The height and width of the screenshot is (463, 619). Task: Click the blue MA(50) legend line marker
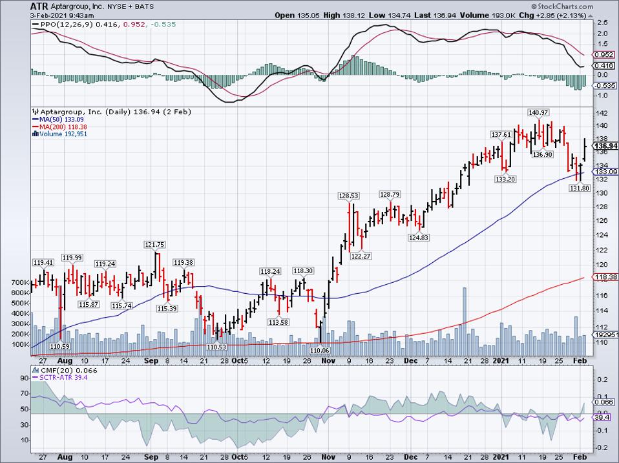(36, 119)
